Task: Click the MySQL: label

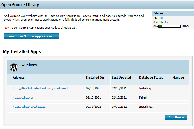Action: point(159,18)
